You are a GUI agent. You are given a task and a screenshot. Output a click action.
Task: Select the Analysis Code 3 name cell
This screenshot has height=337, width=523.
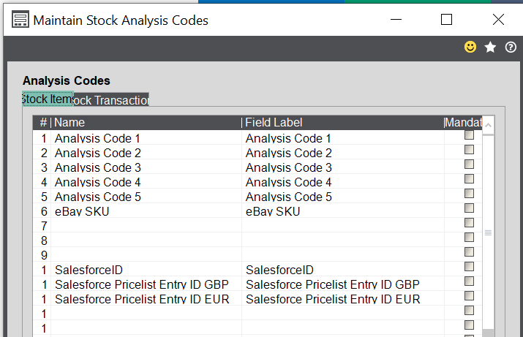pyautogui.click(x=146, y=167)
